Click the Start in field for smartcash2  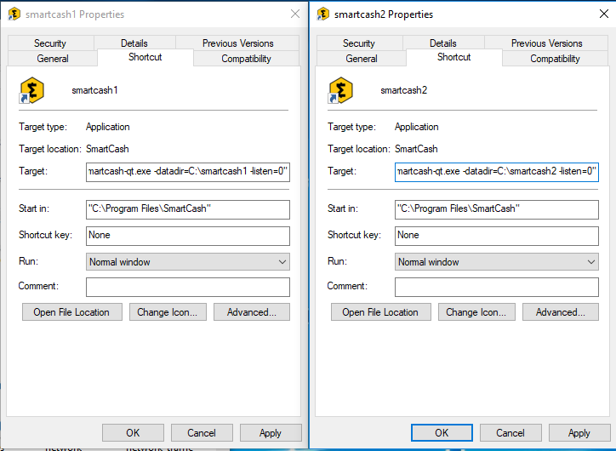(497, 209)
